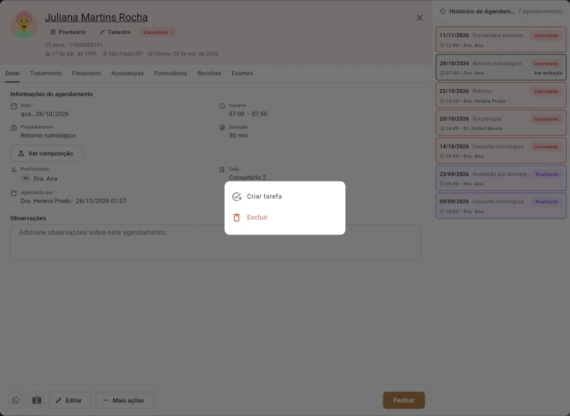Screen dimensions: 570x416
Task: Go to the Formulários tab
Action: [171, 73]
